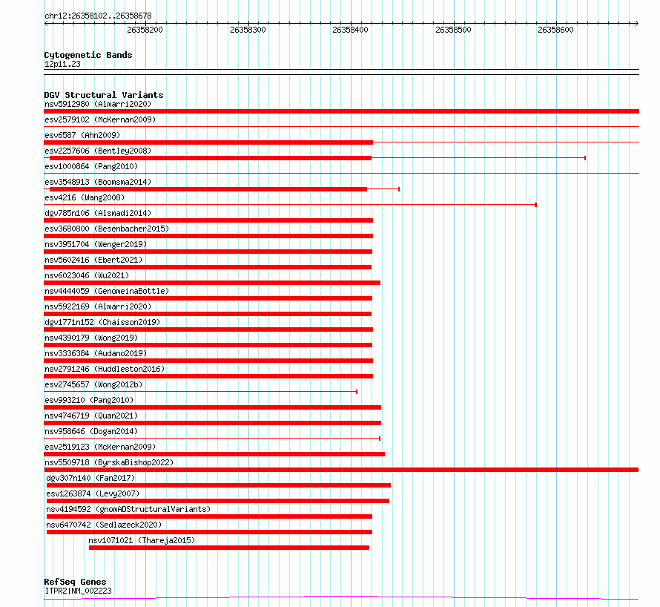Select the esv2257606 (Bentley2008) variant label
The height and width of the screenshot is (607, 660).
pyautogui.click(x=98, y=151)
